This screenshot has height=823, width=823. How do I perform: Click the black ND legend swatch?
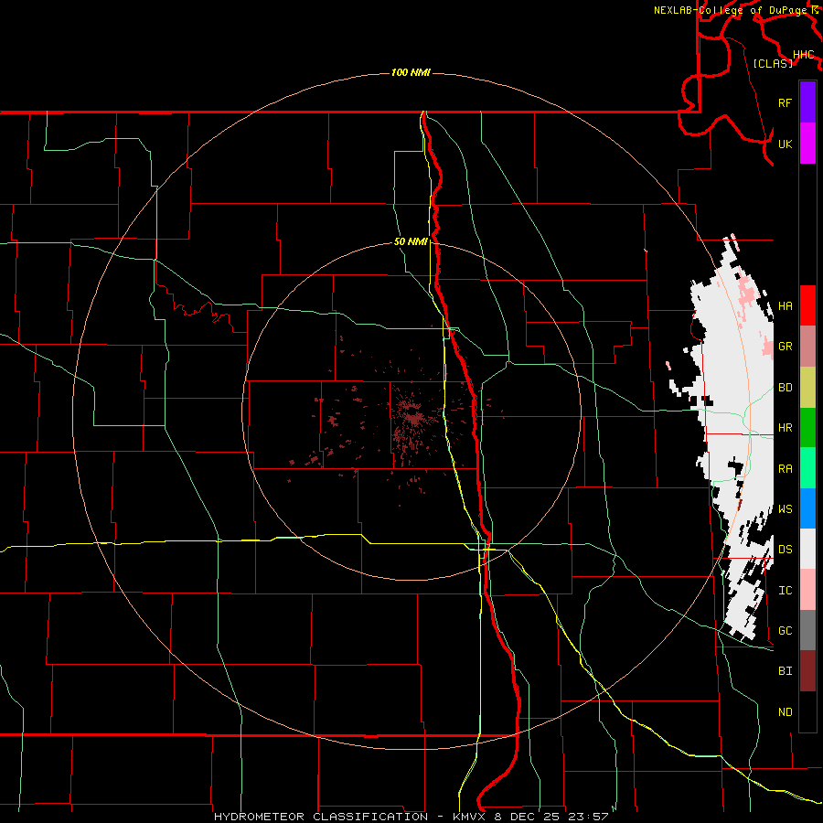[807, 711]
